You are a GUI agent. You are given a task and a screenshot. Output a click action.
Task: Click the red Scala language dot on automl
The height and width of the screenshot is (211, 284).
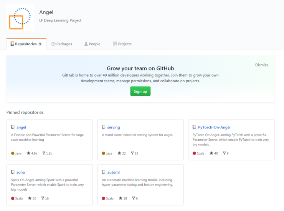tap(104, 198)
